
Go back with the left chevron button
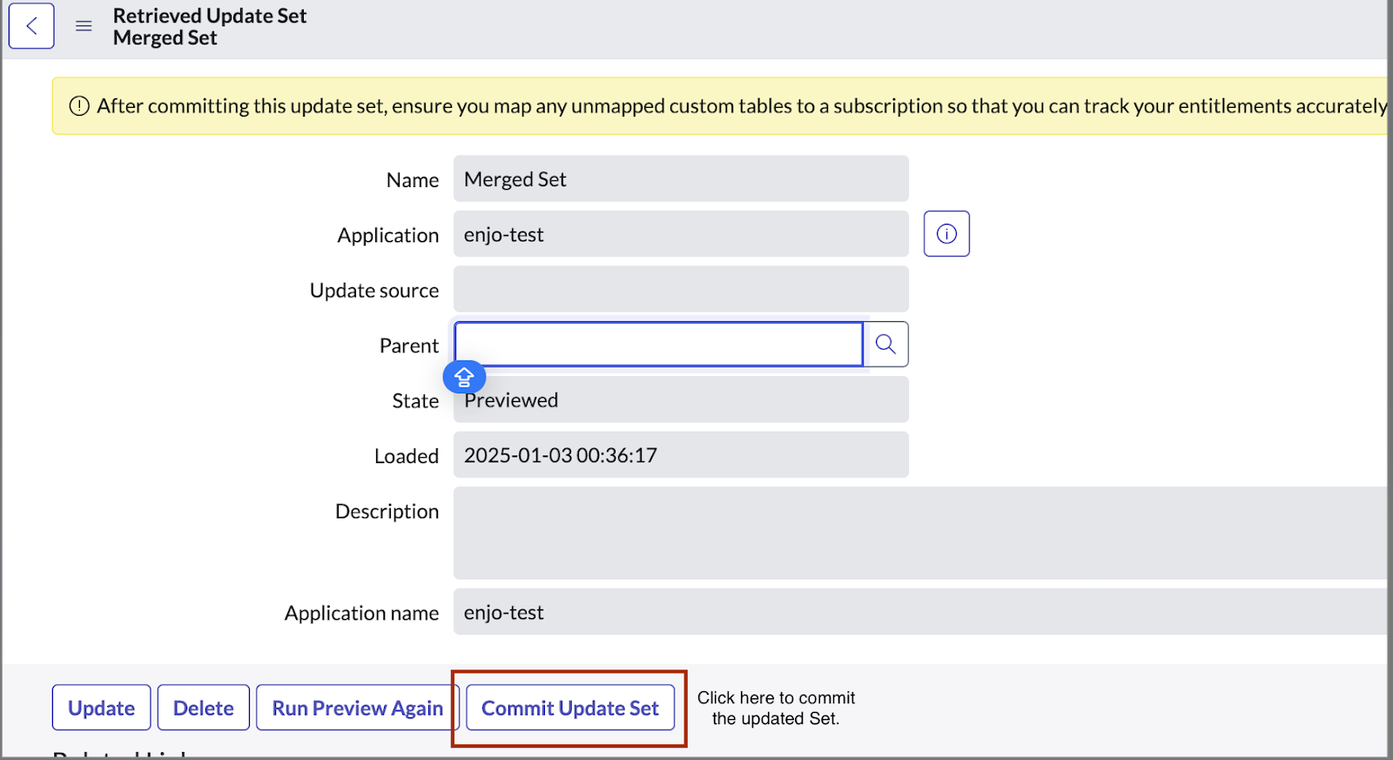click(31, 26)
